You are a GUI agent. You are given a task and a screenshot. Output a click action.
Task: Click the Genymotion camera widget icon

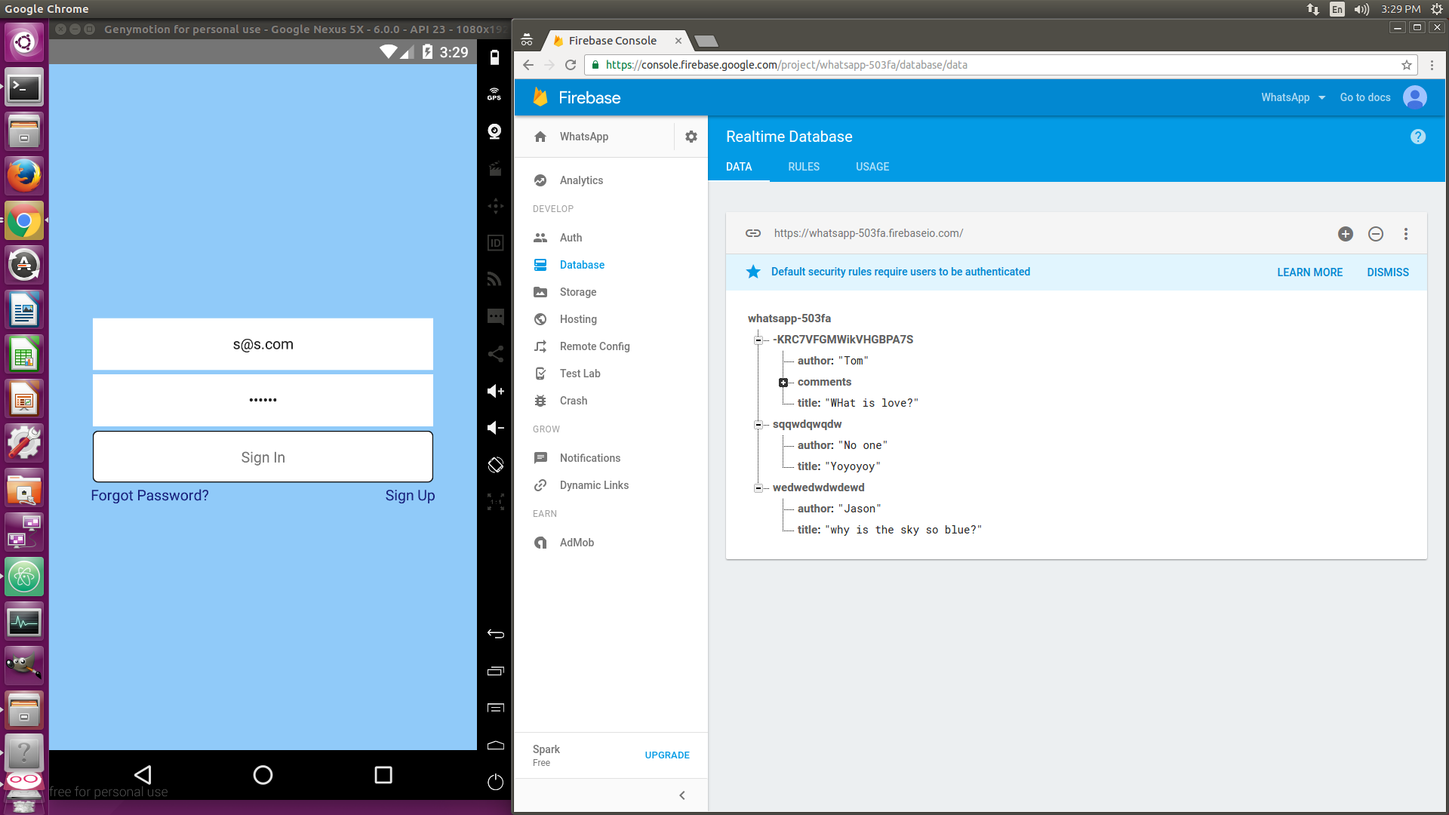(494, 131)
